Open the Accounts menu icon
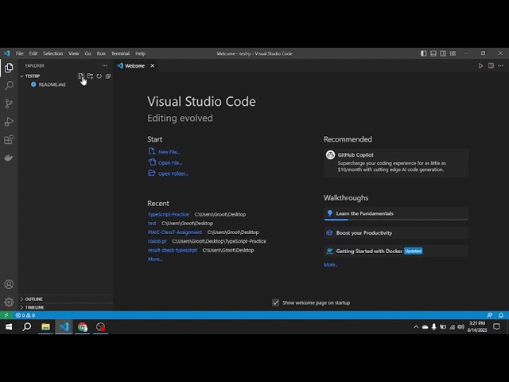The height and width of the screenshot is (382, 509). 9,284
